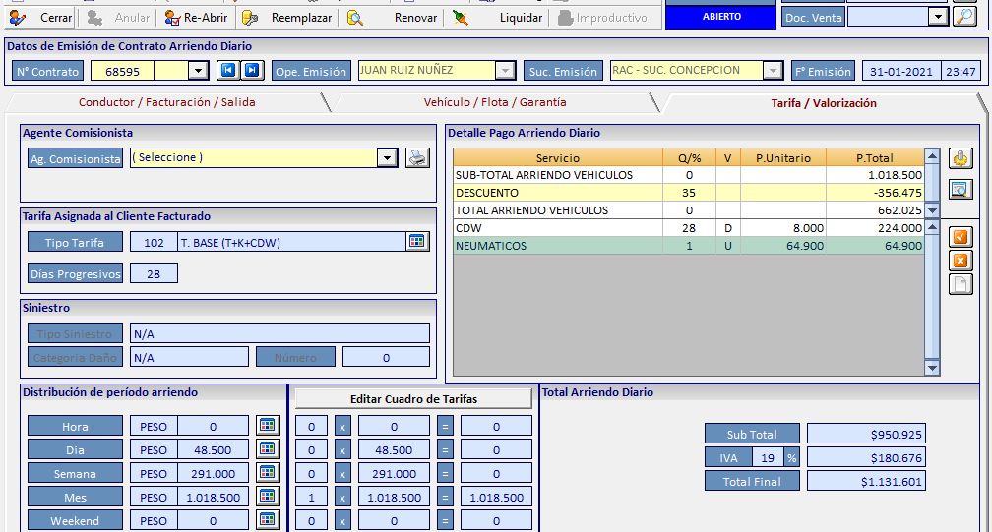Click the Total Final amount $1.131.601
The image size is (992, 532).
pyautogui.click(x=866, y=481)
